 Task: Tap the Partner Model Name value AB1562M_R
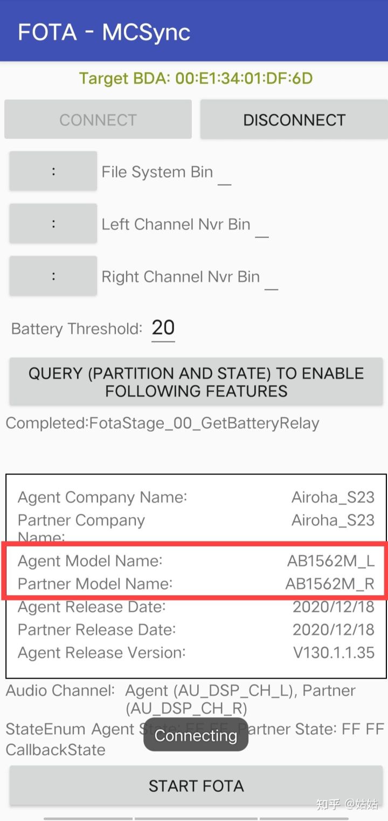click(x=330, y=583)
